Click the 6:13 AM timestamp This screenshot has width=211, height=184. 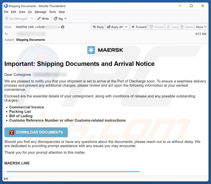coord(201,34)
